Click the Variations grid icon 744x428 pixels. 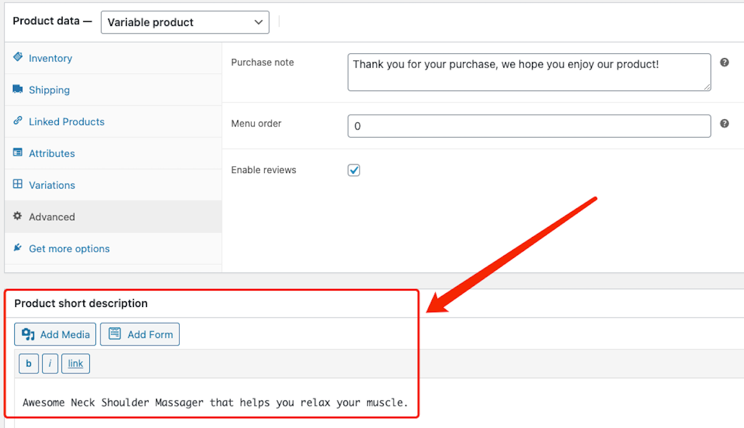pyautogui.click(x=17, y=184)
